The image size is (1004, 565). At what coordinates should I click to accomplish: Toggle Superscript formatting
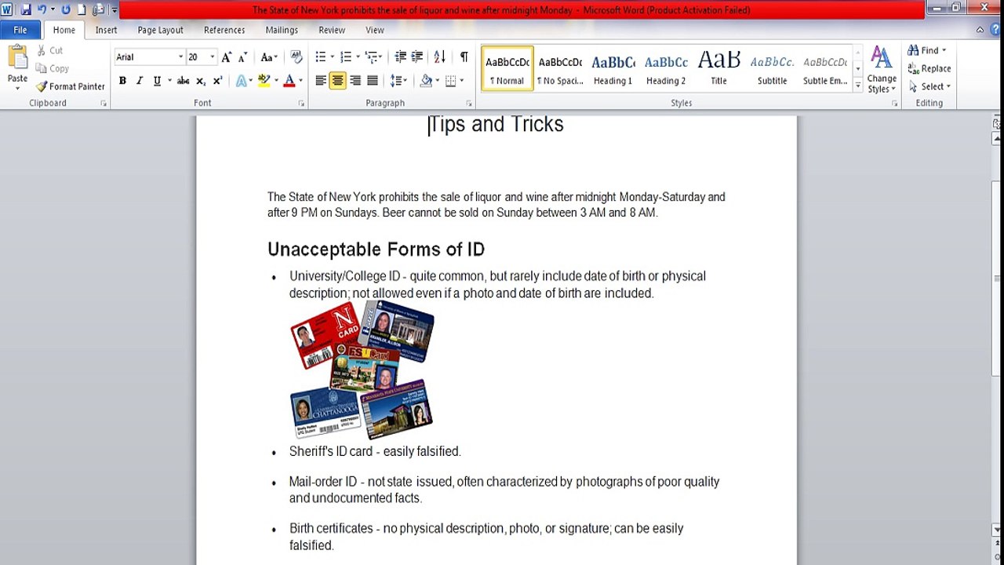coord(217,81)
